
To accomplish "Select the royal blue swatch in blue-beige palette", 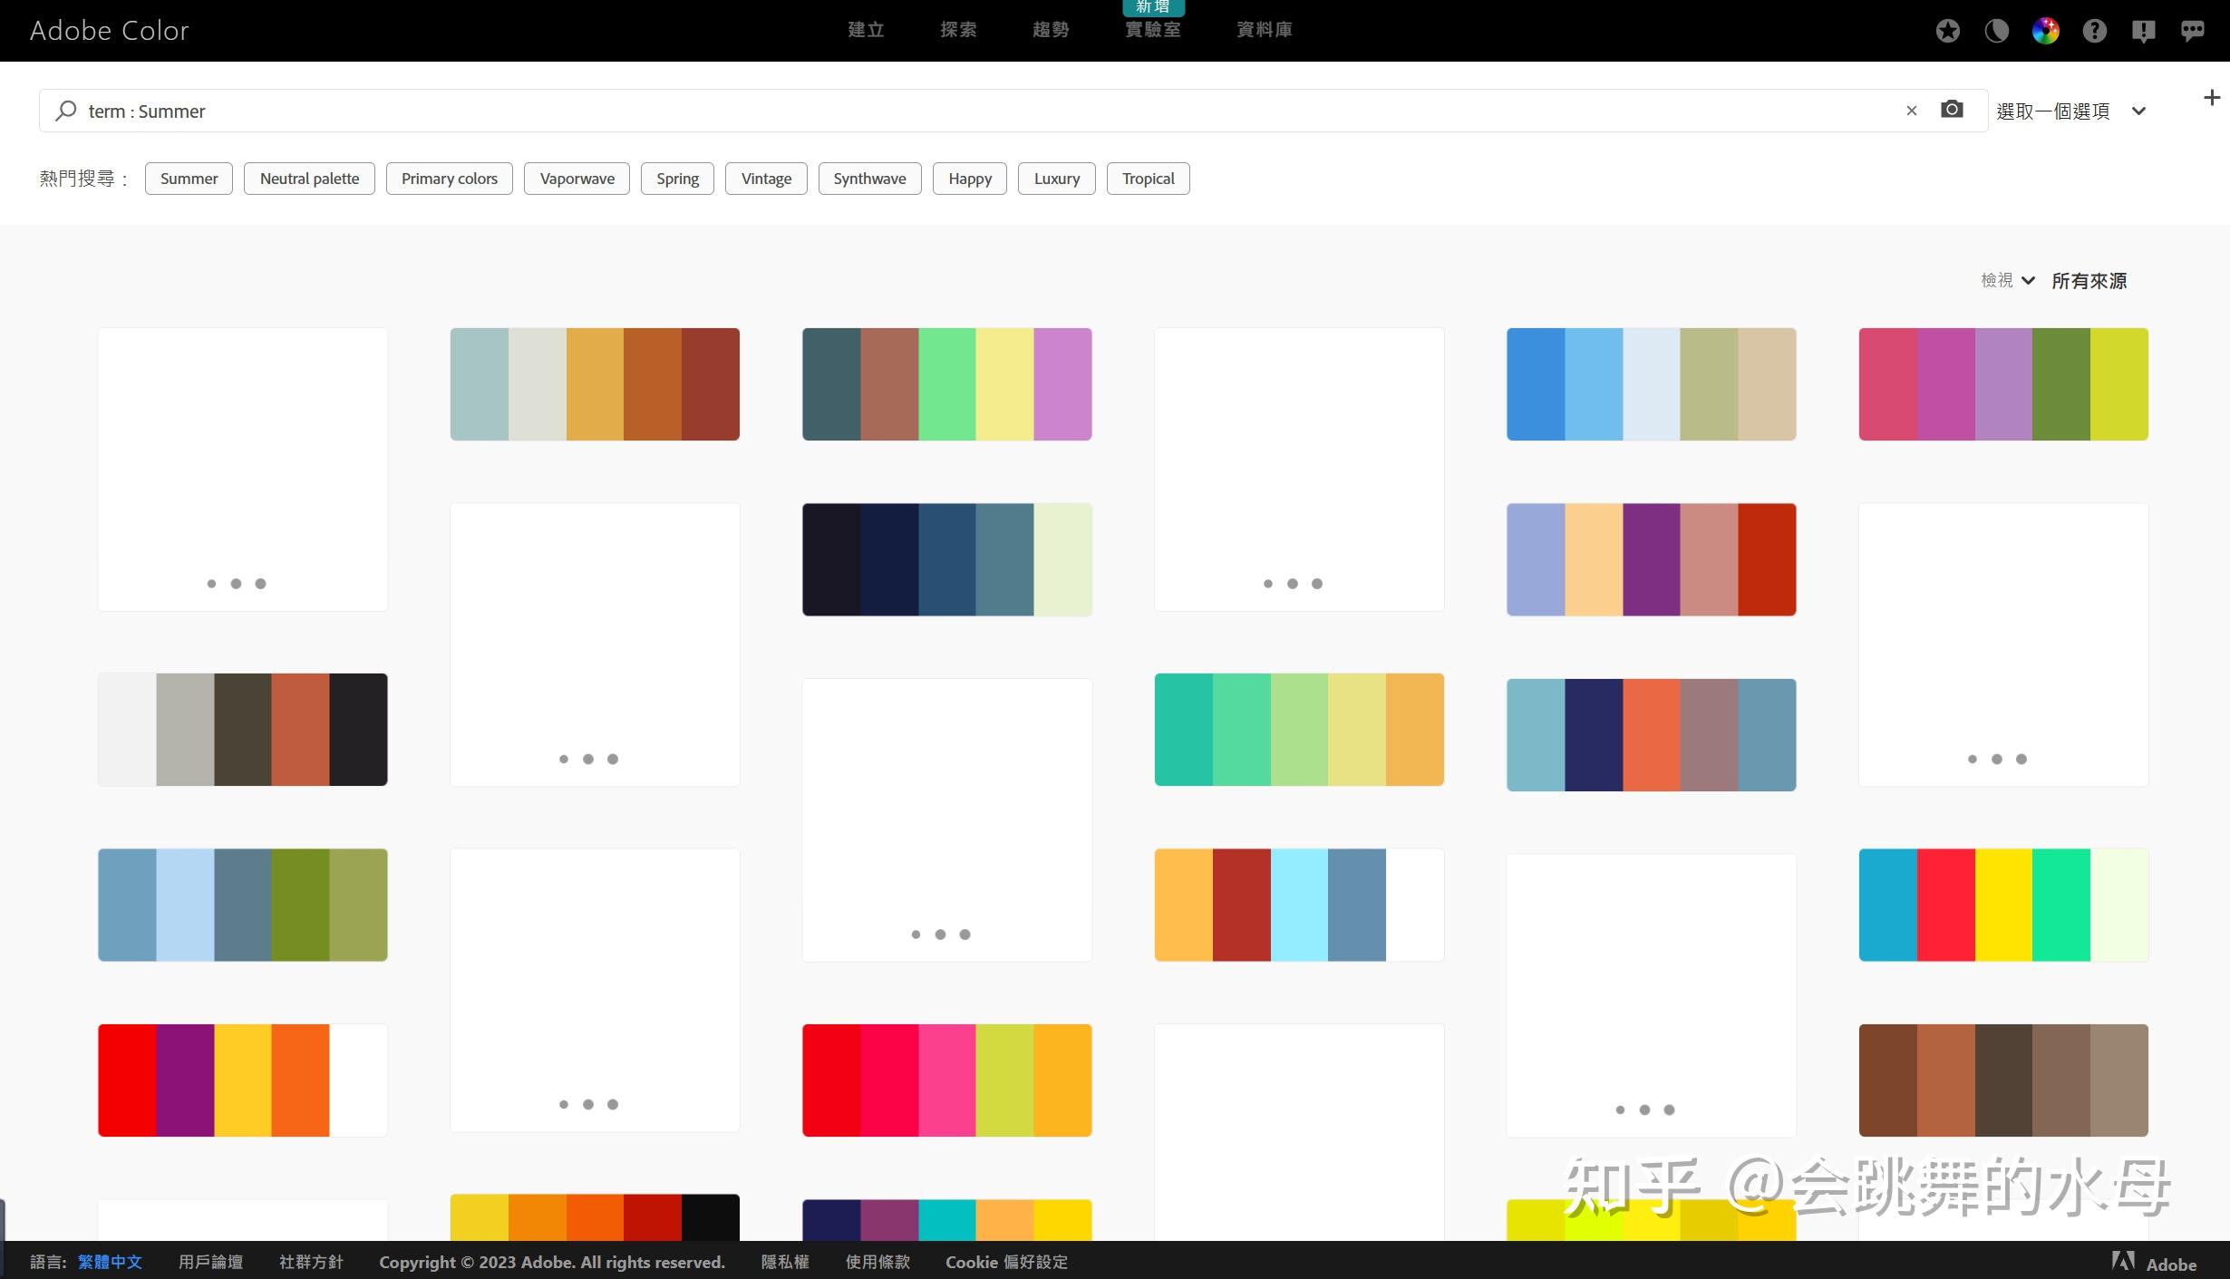I will point(1536,384).
